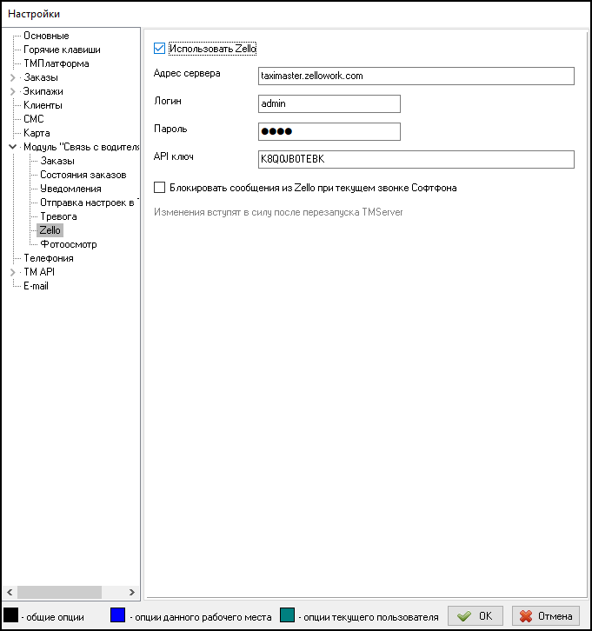Open the Карта settings section
The image size is (592, 631).
(37, 133)
